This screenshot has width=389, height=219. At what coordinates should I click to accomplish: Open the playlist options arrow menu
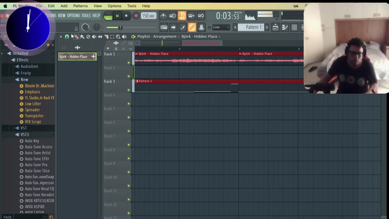pos(61,36)
